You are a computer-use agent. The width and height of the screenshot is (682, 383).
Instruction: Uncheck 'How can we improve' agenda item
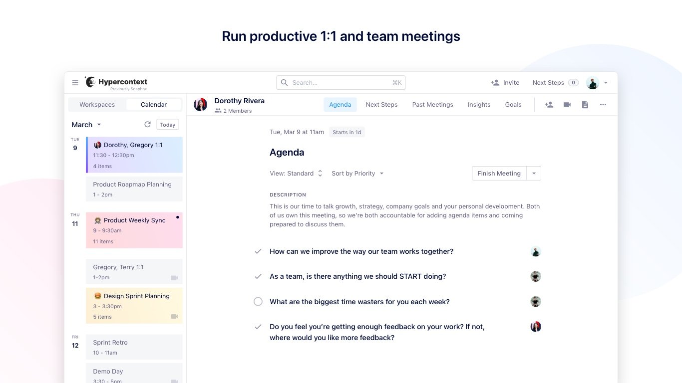coord(258,252)
